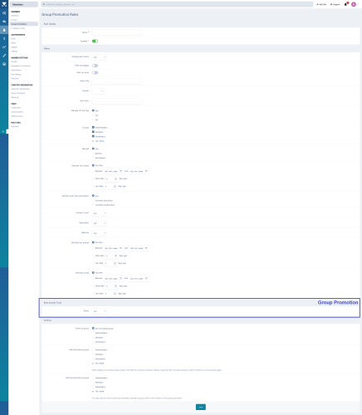Open the notifications bell icon
The height and width of the screenshot is (415, 362).
(x=345, y=4)
